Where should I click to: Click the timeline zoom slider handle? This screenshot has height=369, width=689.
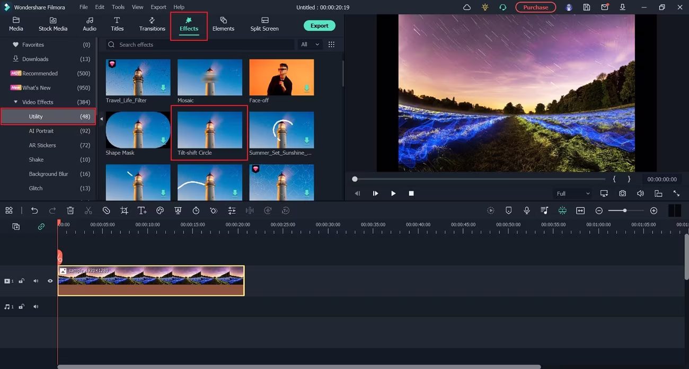[625, 210]
